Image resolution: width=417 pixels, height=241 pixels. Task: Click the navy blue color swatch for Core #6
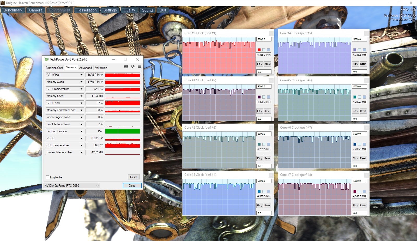tap(355, 144)
